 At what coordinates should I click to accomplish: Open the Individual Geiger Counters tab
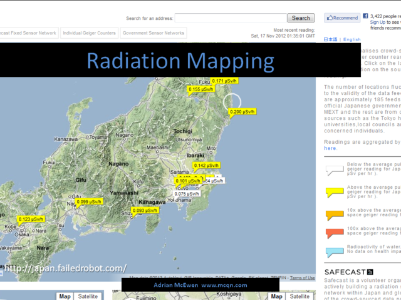[x=89, y=33]
